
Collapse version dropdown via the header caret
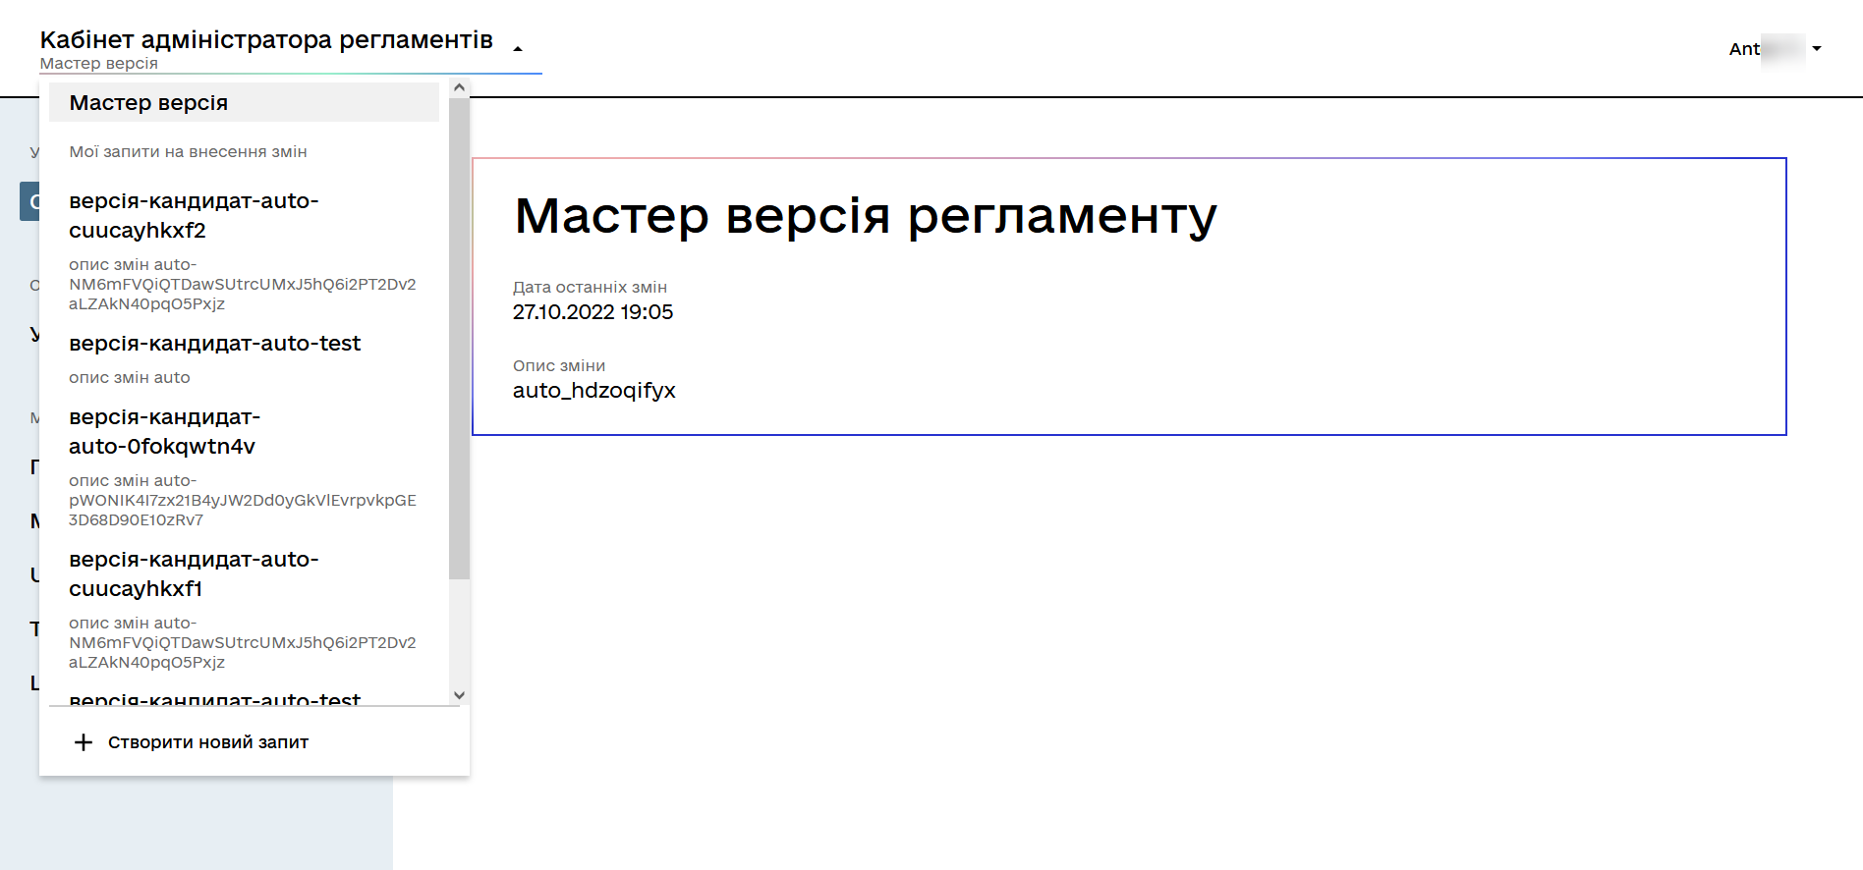518,49
